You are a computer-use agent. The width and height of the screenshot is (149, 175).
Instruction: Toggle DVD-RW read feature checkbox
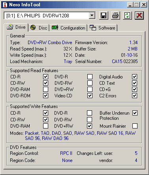[x=90, y=83]
